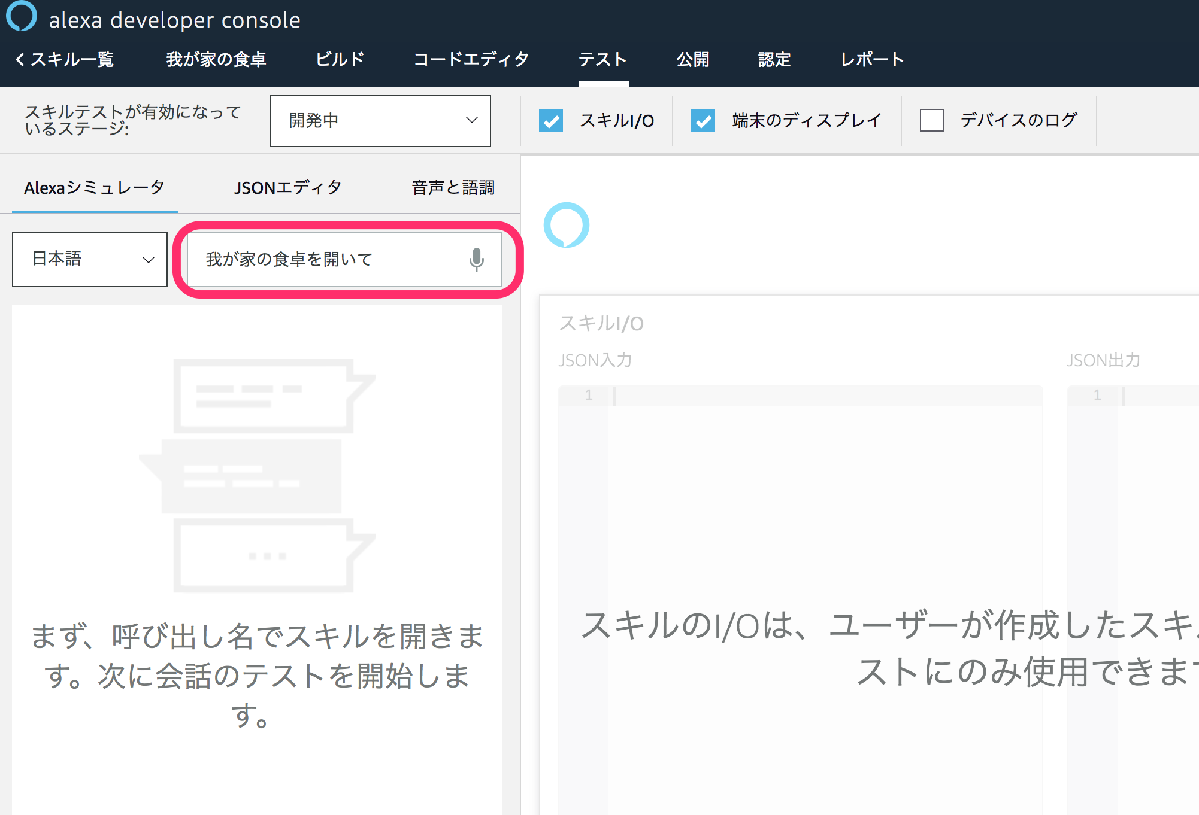
Task: Click the microphone icon in utterance field
Action: [x=476, y=259]
